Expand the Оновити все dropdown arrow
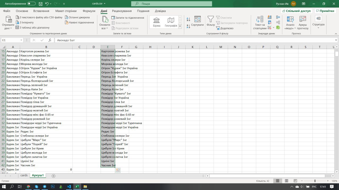 click(x=107, y=28)
